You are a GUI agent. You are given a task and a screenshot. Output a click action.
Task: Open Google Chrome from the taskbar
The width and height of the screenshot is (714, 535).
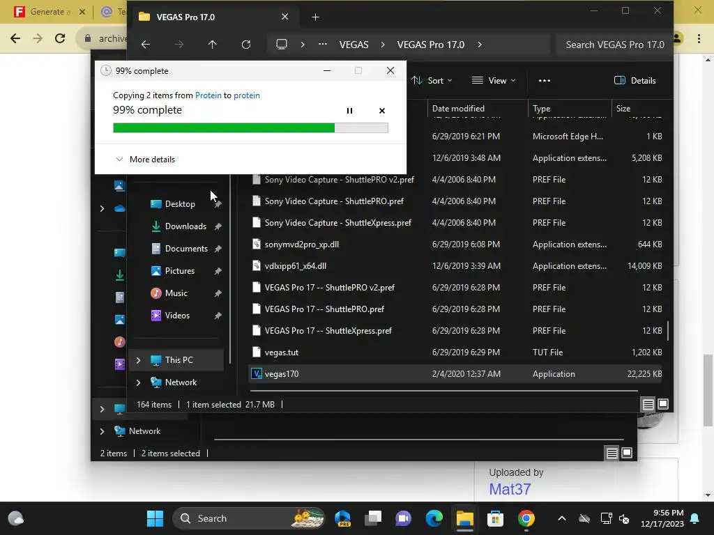click(x=526, y=518)
